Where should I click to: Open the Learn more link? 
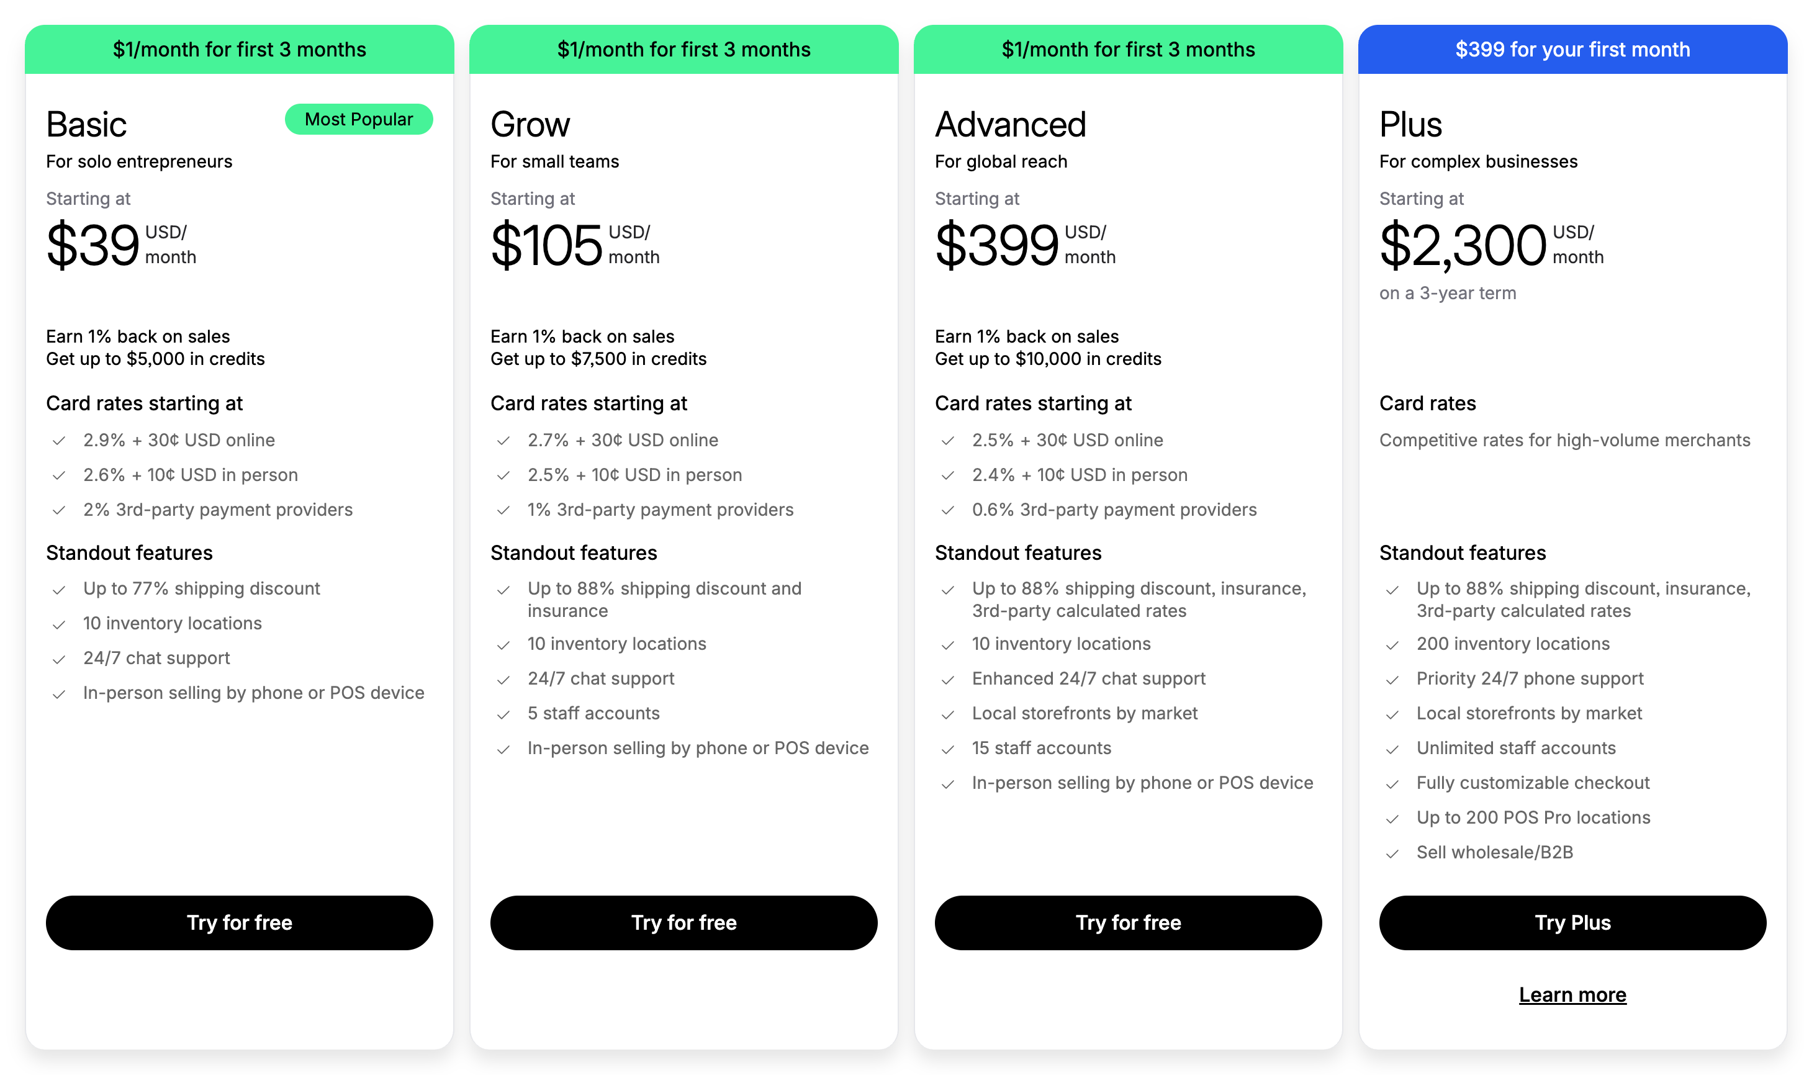pyautogui.click(x=1572, y=994)
